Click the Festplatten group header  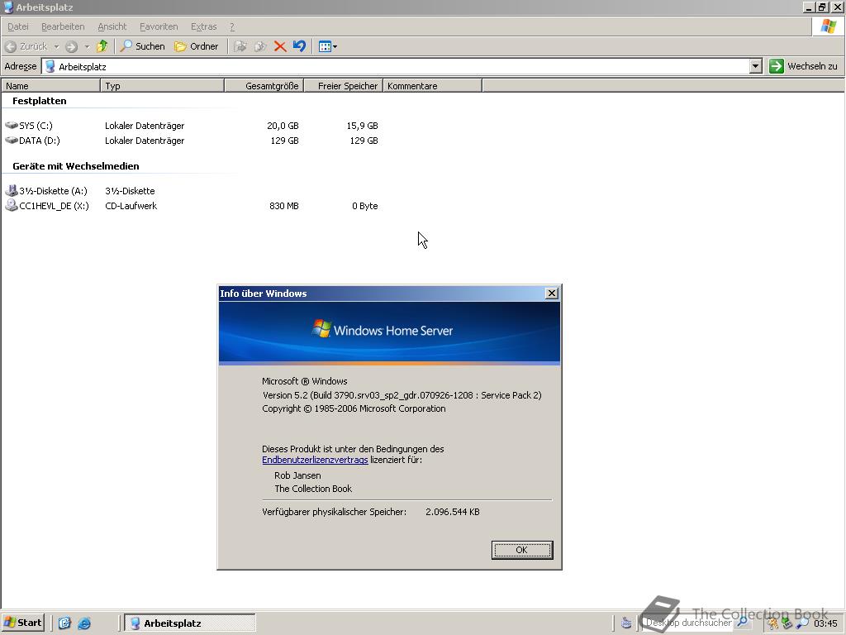(40, 101)
